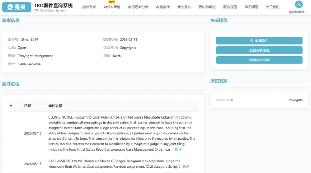Open historical case 26-cv-3010 link
This screenshot has width=311, height=173.
point(224,100)
